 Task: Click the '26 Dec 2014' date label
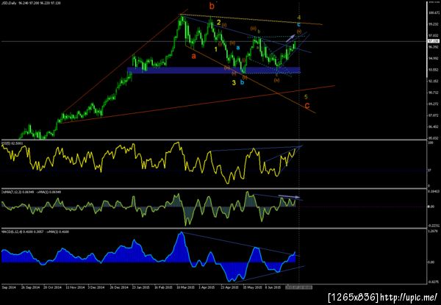click(118, 287)
